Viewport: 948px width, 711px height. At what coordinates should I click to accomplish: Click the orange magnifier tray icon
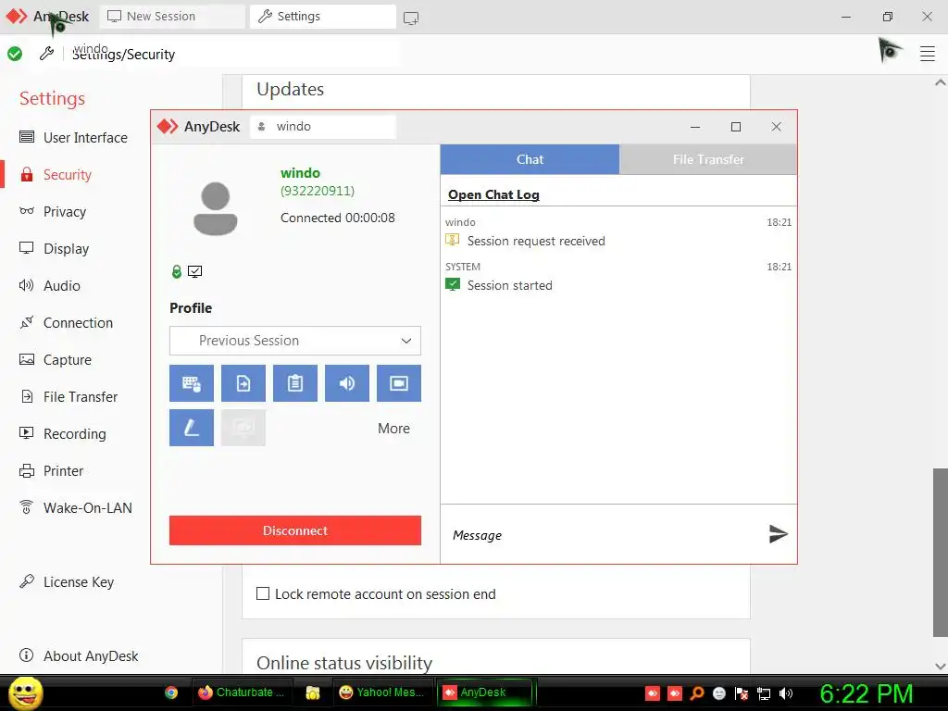point(697,693)
